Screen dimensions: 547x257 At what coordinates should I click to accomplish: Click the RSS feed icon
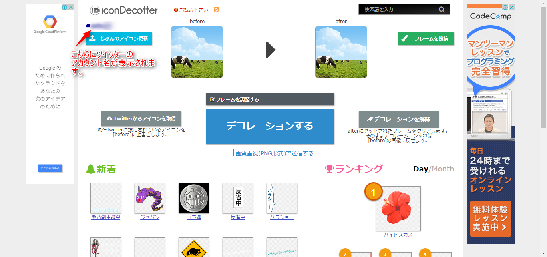[217, 10]
